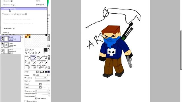Toggle the checked current viewer menu option
Viewport: 182px width, 102px height.
click(15, 14)
